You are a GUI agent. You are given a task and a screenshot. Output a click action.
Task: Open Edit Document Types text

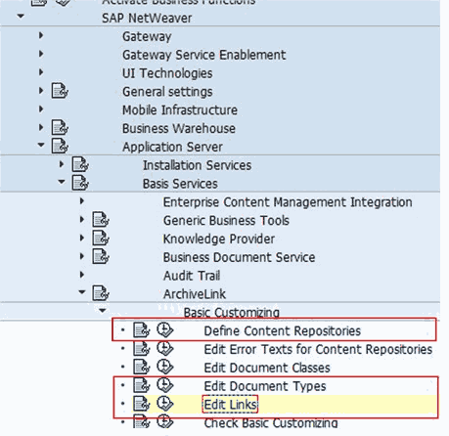coord(265,386)
